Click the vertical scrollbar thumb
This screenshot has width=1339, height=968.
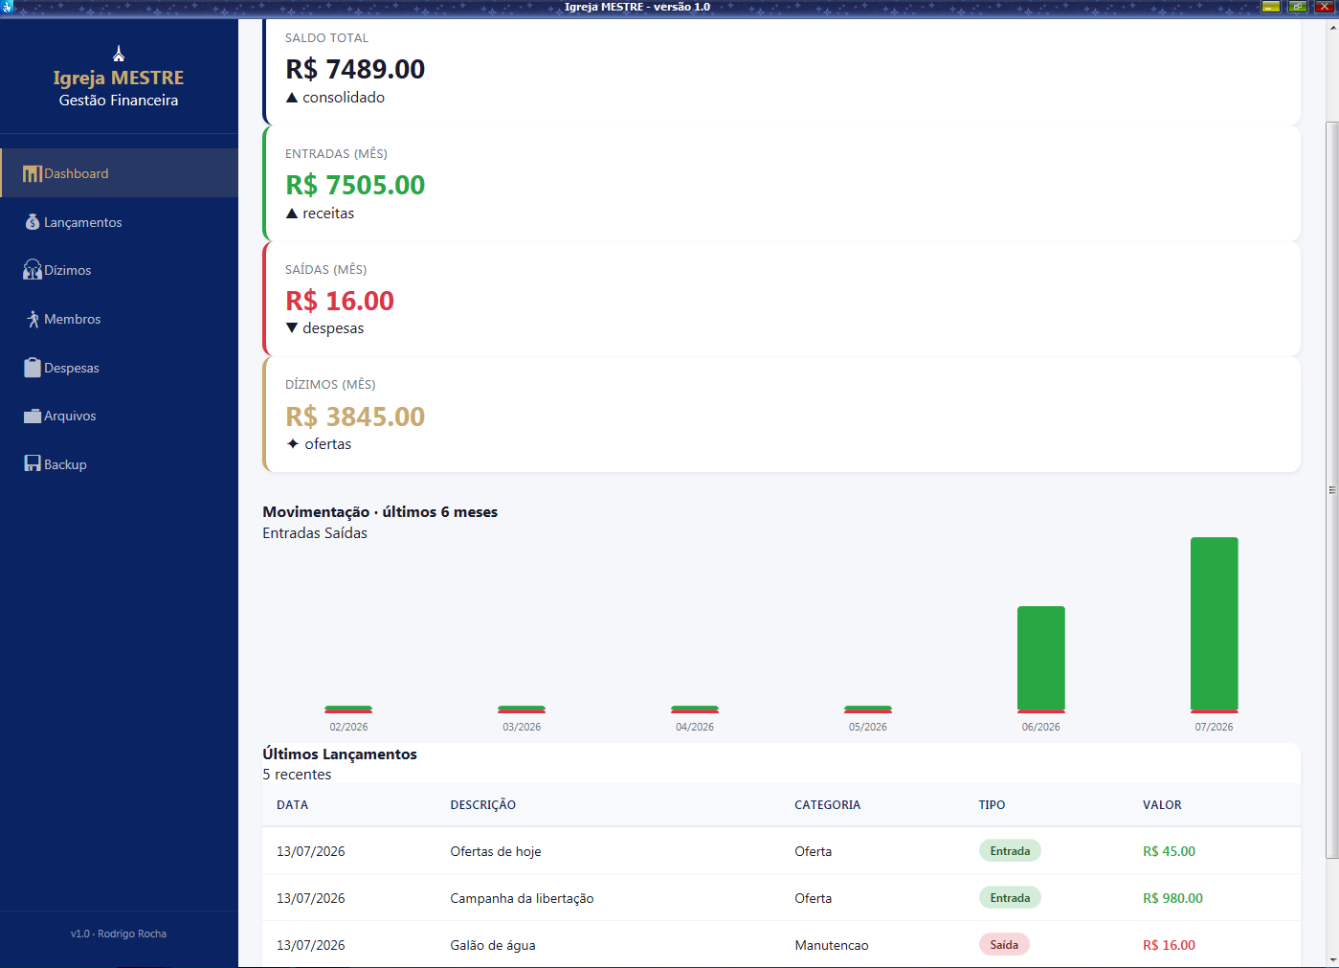[x=1331, y=490]
